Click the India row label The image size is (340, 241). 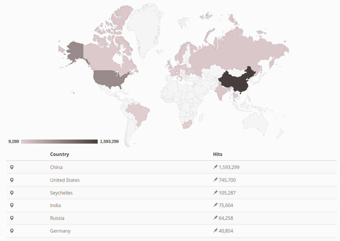(x=56, y=205)
